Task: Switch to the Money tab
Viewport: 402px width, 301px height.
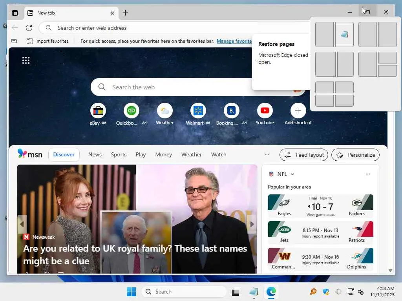Action: tap(164, 154)
